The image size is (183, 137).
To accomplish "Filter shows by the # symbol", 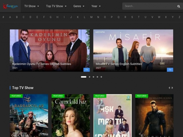I will (3, 17).
